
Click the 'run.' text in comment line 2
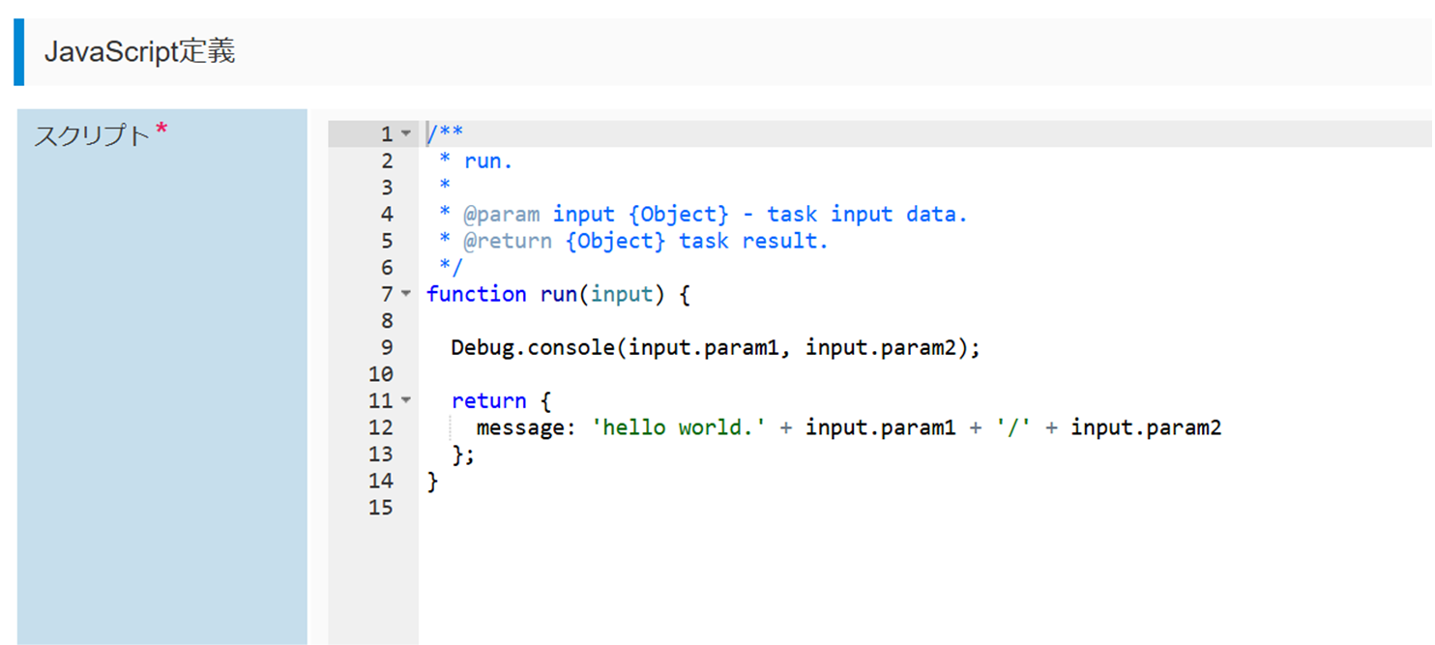tap(488, 161)
